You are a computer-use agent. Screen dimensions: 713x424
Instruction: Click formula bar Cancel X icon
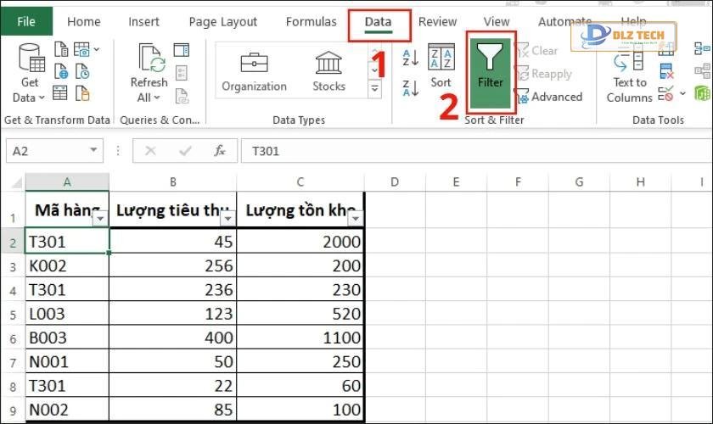[150, 150]
